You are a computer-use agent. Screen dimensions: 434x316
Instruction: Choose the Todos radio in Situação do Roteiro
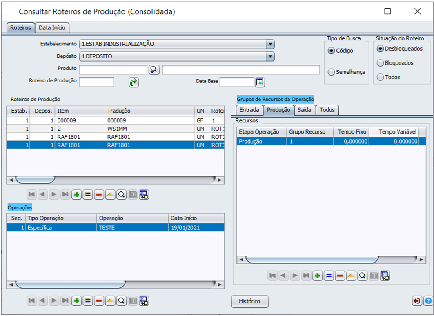380,77
